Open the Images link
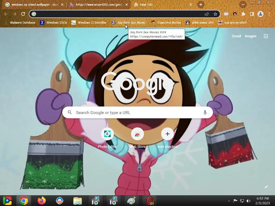The height and width of the screenshot is (206, 275). point(251,36)
